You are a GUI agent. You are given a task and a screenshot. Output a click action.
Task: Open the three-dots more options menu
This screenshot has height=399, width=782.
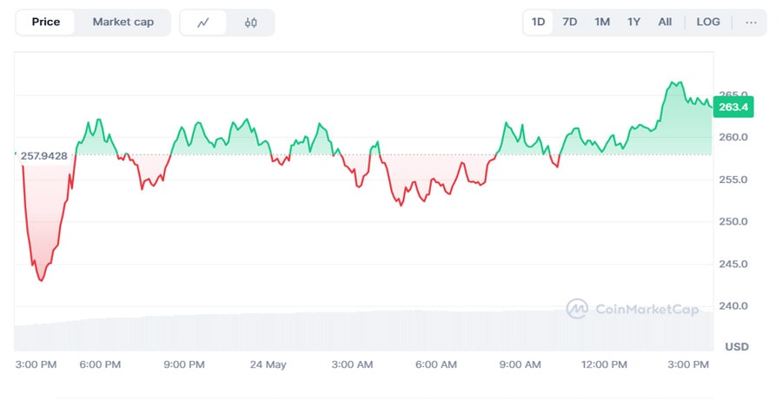751,23
